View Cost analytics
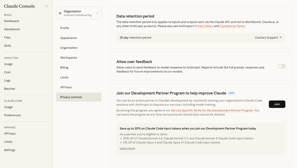Viewport: 297px width, 168px height. click(x=7, y=72)
